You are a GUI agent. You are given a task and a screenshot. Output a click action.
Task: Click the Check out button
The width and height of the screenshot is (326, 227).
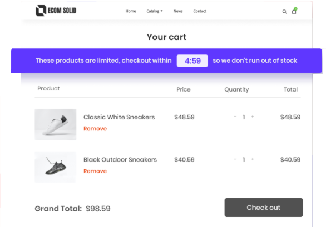point(264,208)
